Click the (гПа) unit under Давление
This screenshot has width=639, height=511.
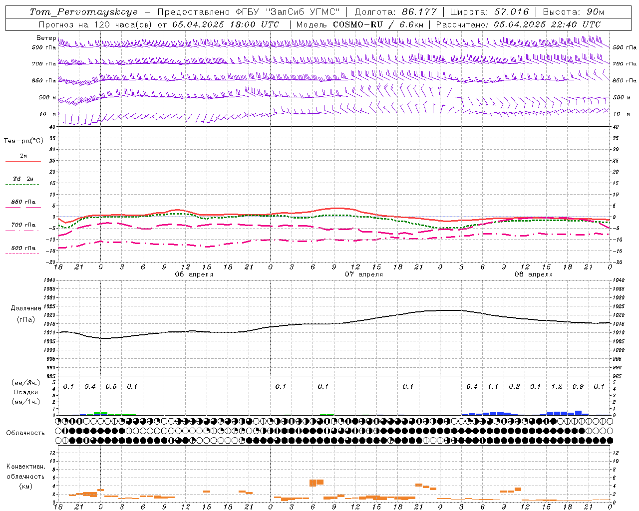click(x=26, y=320)
